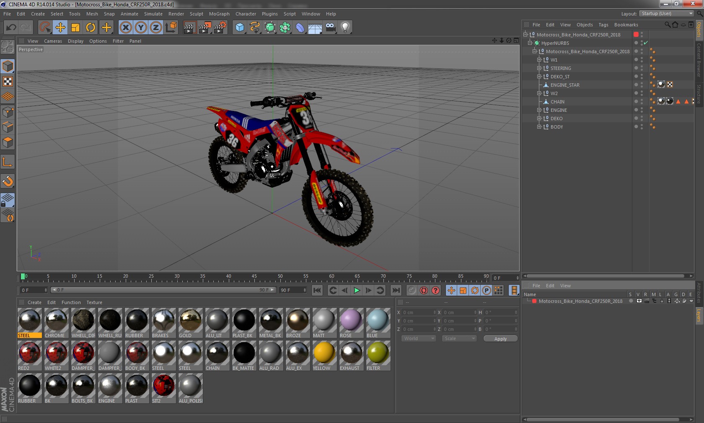Open the spline tools icon
Viewport: 704px width, 423px height.
pos(255,28)
